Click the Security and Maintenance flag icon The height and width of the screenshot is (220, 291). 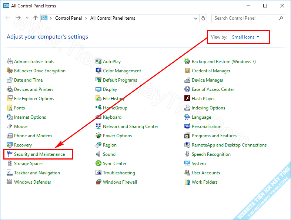10,154
